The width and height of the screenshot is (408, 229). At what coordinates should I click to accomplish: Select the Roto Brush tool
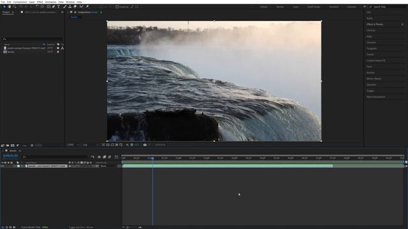tap(82, 7)
